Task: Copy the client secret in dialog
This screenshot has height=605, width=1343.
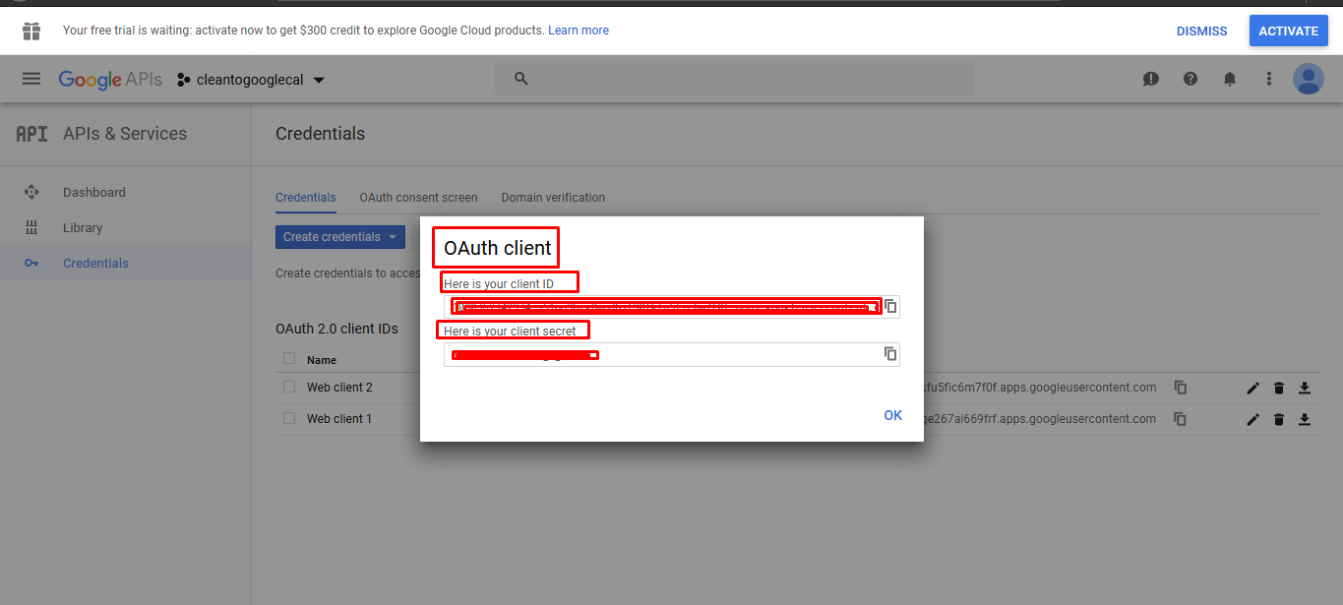Action: pos(890,353)
